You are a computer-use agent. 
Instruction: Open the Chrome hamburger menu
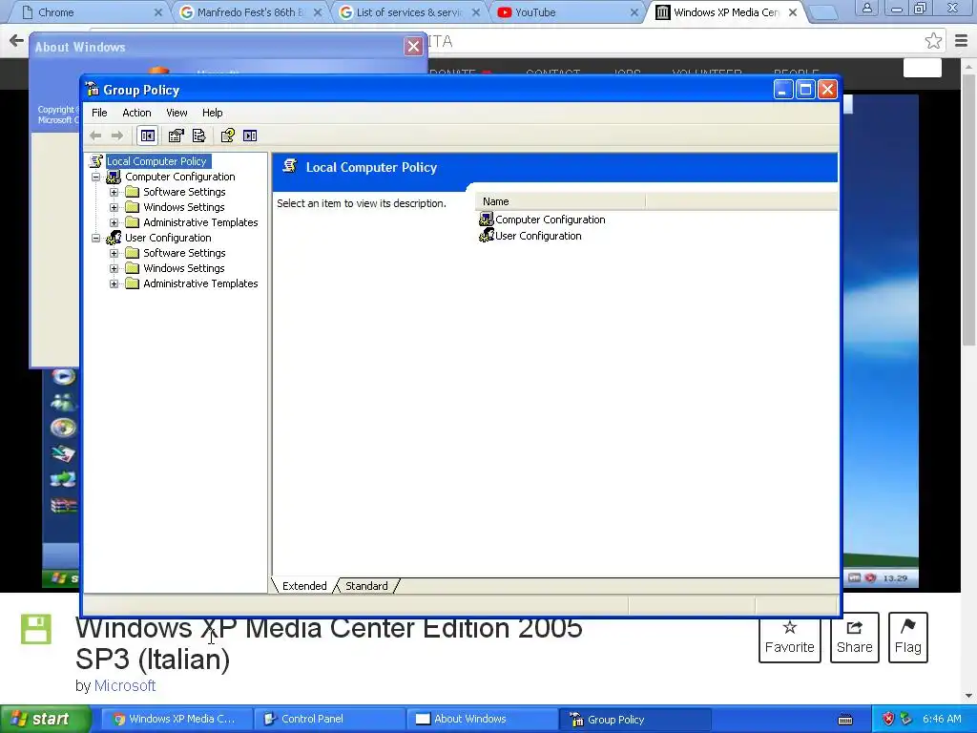[x=961, y=41]
